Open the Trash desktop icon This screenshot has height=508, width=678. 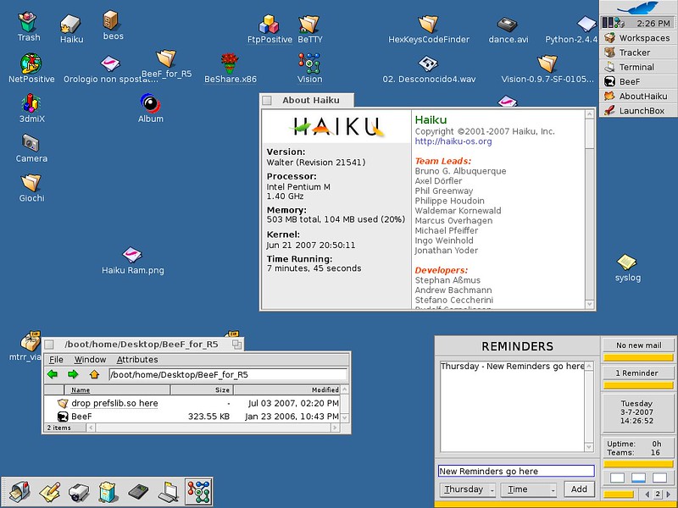[x=28, y=22]
